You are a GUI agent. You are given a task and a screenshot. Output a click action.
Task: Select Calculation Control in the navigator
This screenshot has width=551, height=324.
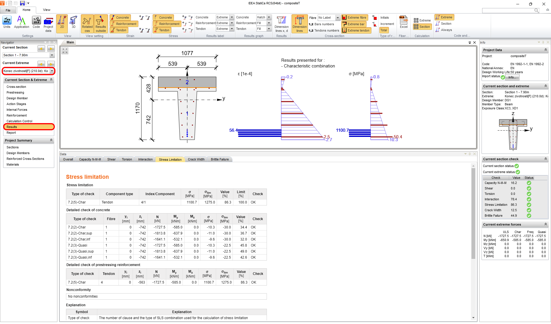[x=19, y=121]
